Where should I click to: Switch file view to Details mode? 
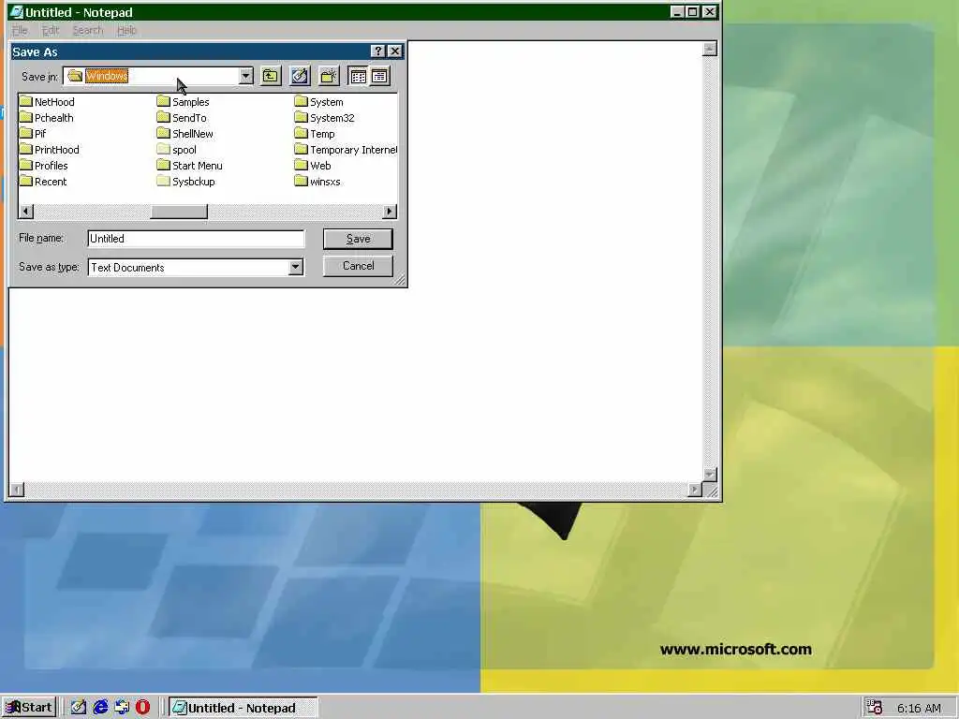pyautogui.click(x=379, y=76)
